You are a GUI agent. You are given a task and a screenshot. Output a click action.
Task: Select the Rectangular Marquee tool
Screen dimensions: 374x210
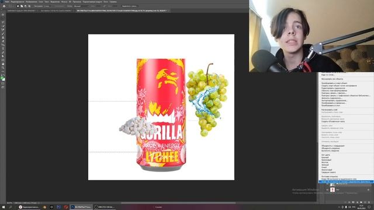click(x=3, y=18)
